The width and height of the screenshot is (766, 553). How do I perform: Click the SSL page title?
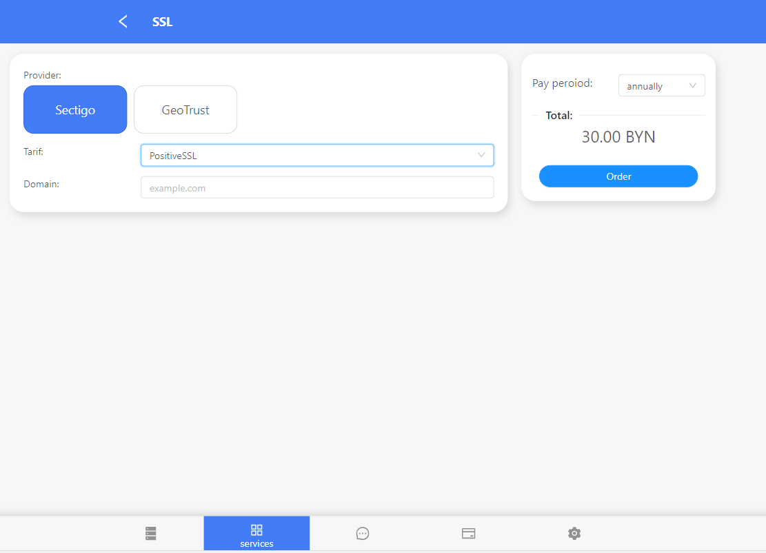(163, 22)
